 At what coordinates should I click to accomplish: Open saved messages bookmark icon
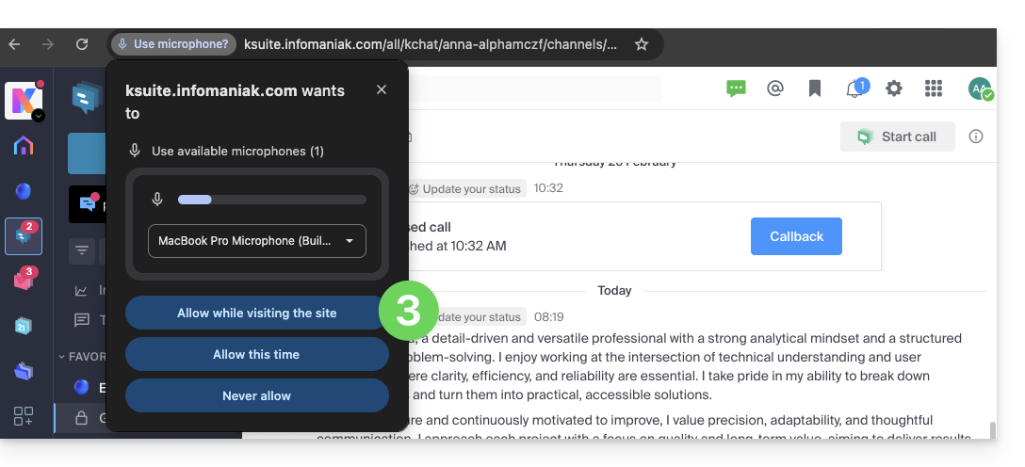815,89
